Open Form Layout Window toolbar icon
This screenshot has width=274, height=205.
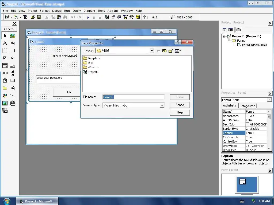119,17
